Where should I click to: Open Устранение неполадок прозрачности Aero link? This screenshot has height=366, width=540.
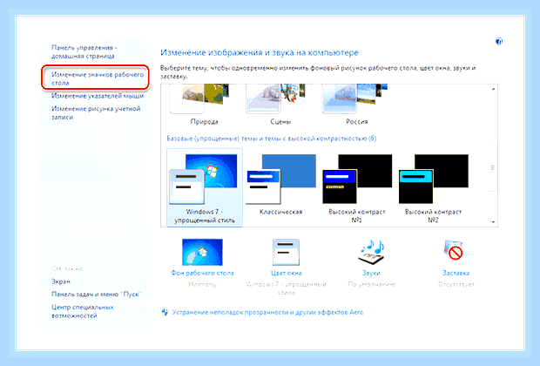267,312
